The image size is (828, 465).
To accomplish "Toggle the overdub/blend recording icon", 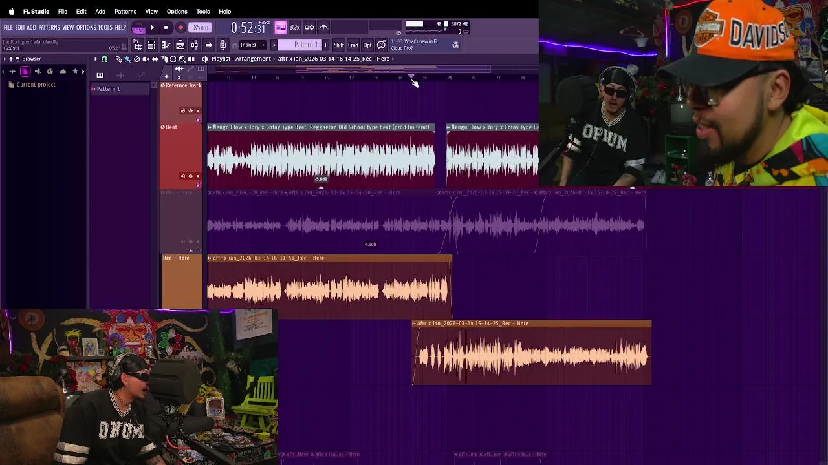I will (x=323, y=27).
